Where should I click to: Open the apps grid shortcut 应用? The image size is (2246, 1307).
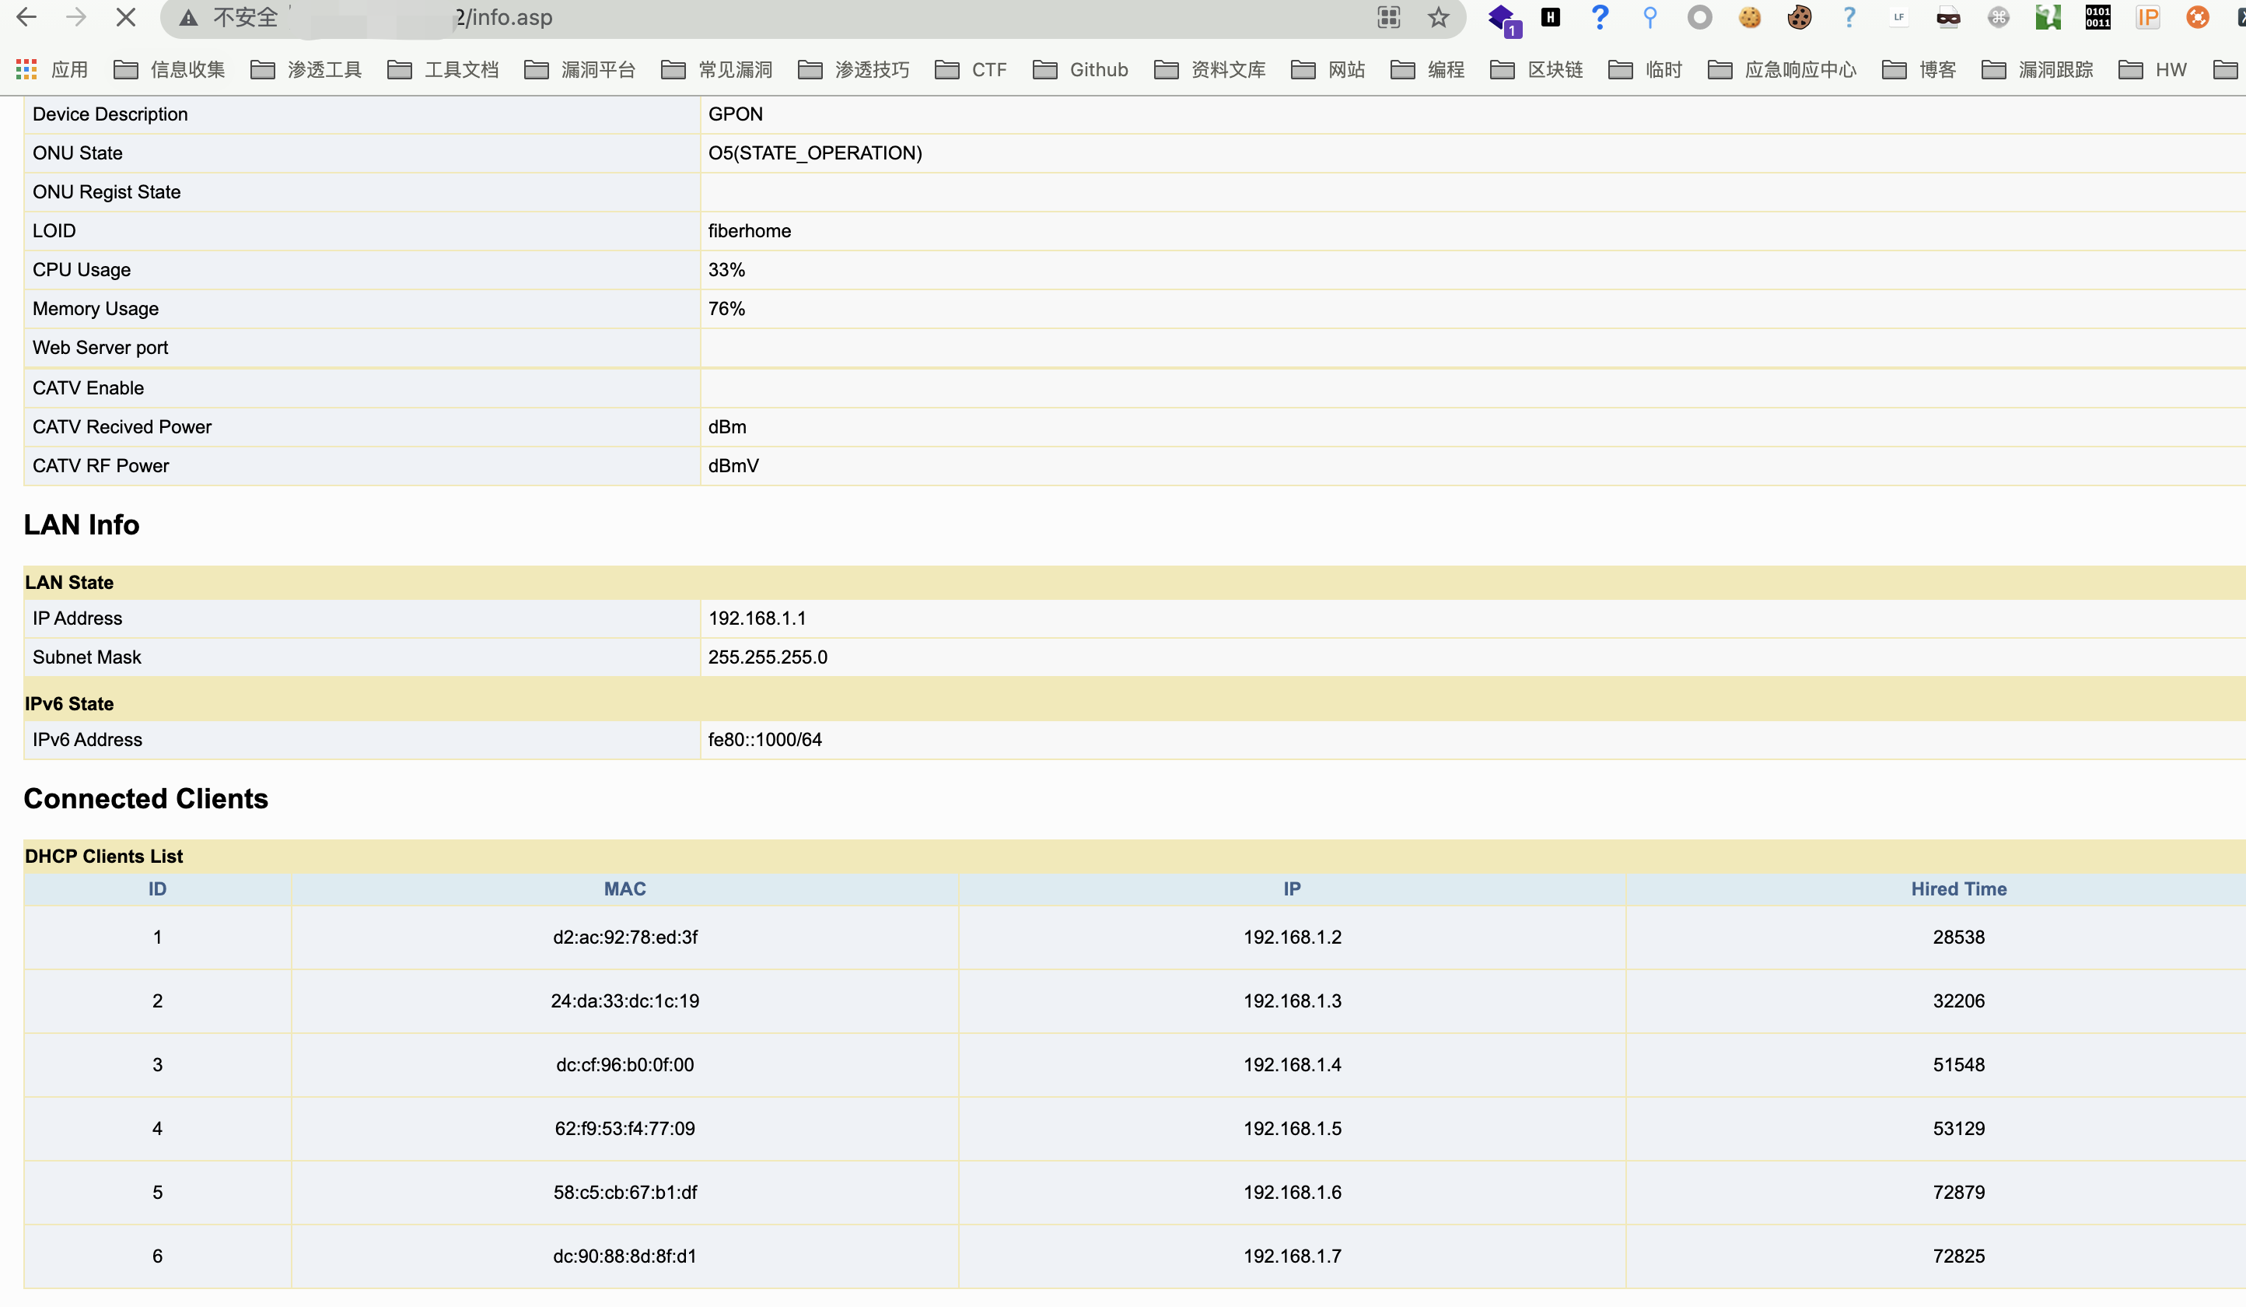51,69
